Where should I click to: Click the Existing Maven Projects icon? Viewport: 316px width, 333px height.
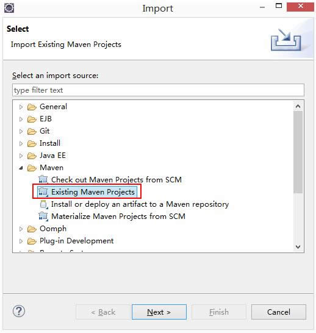point(43,192)
